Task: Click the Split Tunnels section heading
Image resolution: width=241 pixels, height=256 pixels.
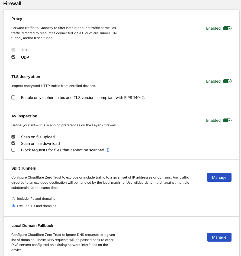Action: point(24,168)
